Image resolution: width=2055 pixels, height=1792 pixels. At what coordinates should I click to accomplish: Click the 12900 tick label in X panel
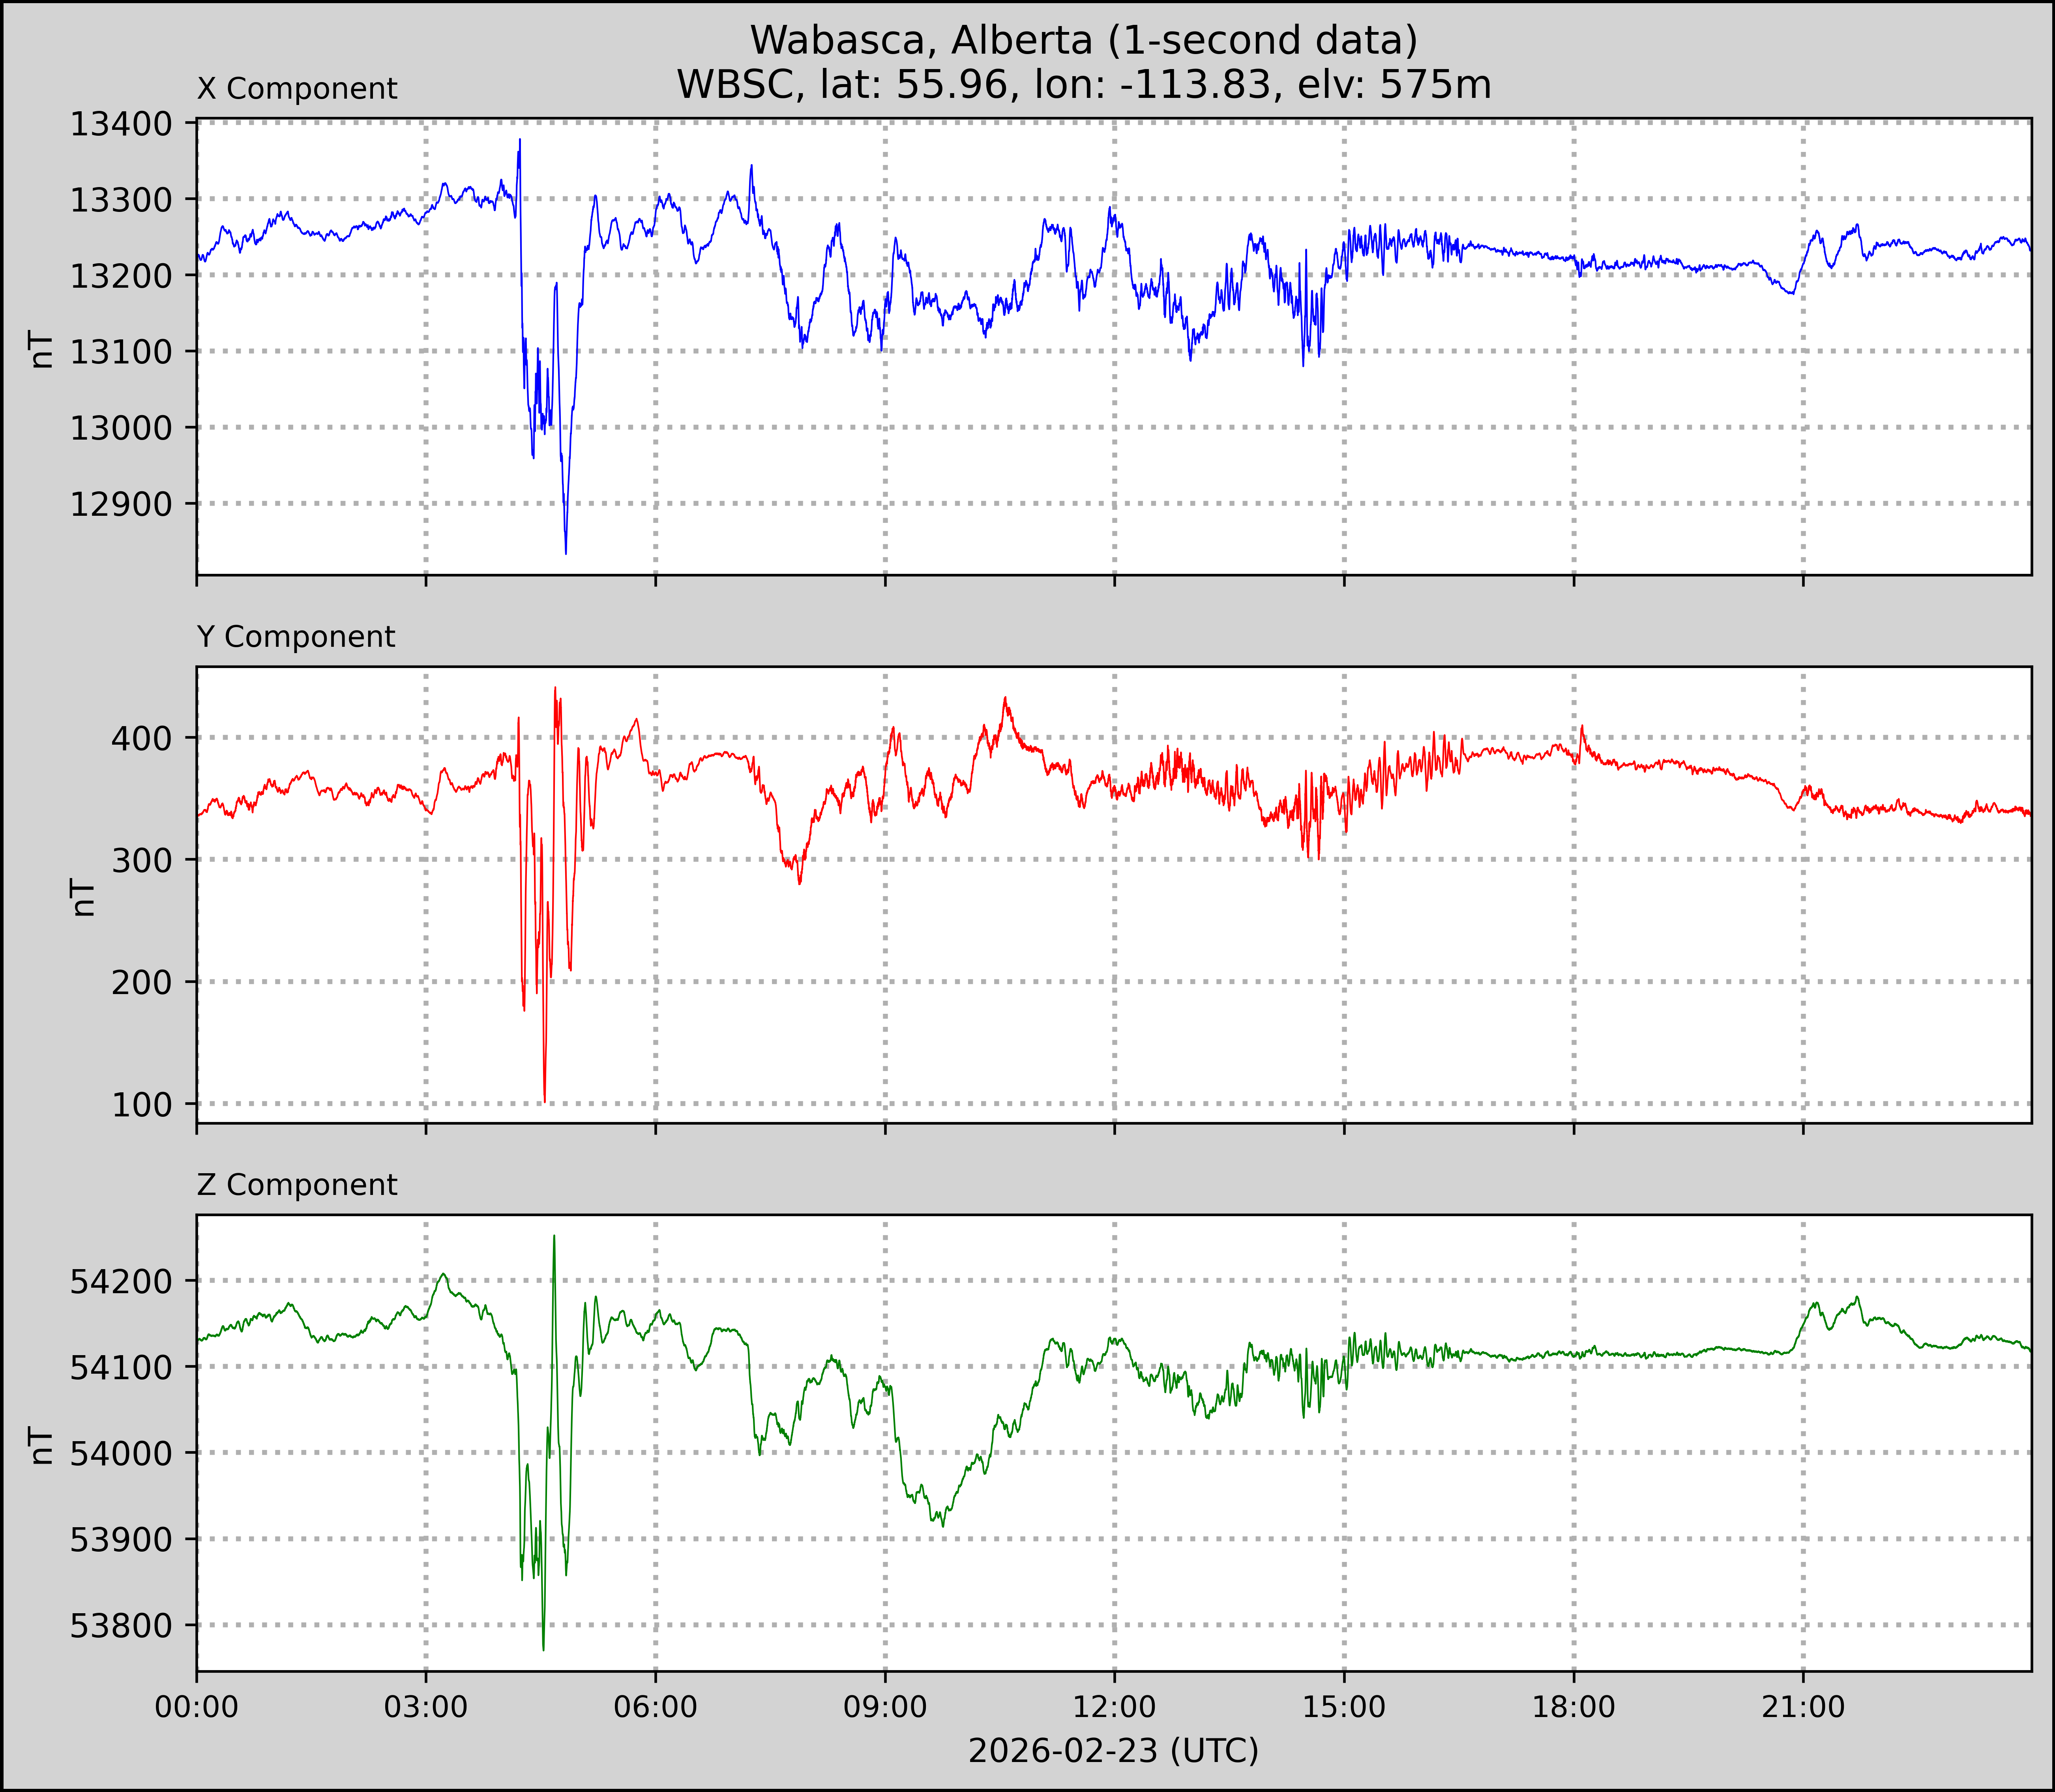[121, 504]
